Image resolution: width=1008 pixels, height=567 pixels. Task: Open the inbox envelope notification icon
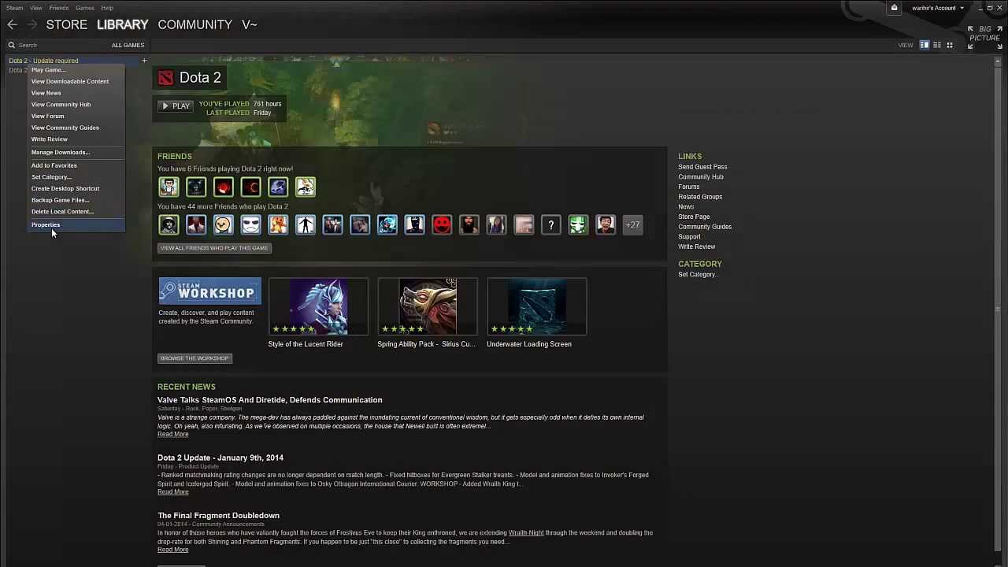(894, 8)
